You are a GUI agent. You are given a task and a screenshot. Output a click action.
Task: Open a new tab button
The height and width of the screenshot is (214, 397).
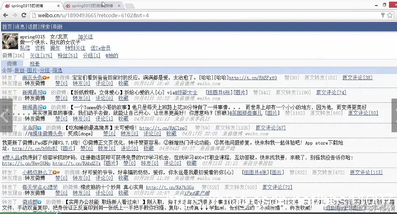(x=129, y=5)
